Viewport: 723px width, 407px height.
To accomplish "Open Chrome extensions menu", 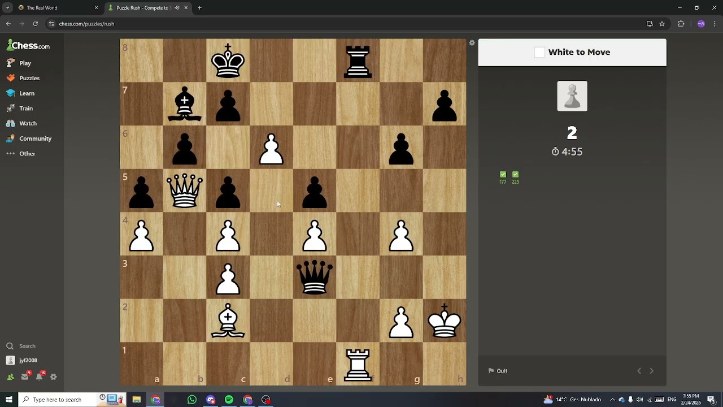I will pyautogui.click(x=681, y=24).
